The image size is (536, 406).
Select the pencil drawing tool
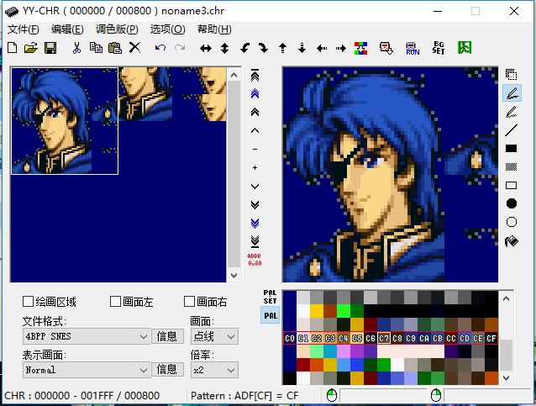(512, 93)
